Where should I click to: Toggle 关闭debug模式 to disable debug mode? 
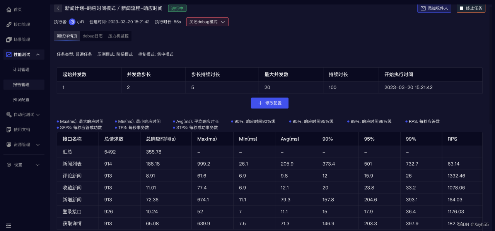coord(207,22)
